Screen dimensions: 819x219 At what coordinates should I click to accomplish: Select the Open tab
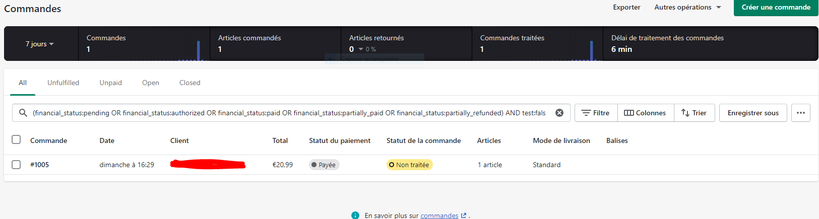pyautogui.click(x=151, y=83)
